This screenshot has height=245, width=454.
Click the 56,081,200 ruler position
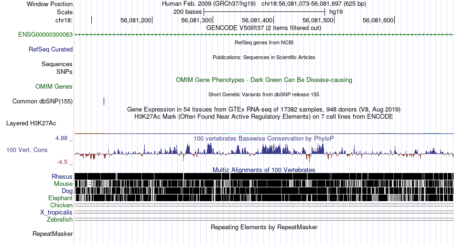tap(136, 20)
